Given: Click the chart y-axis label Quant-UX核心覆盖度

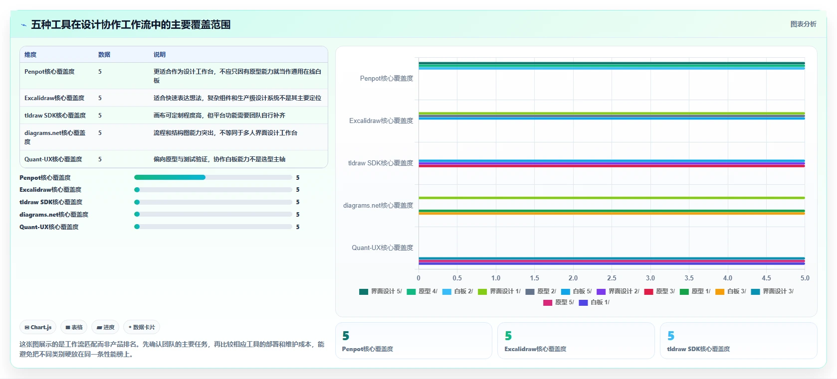Looking at the screenshot, I should (x=383, y=248).
